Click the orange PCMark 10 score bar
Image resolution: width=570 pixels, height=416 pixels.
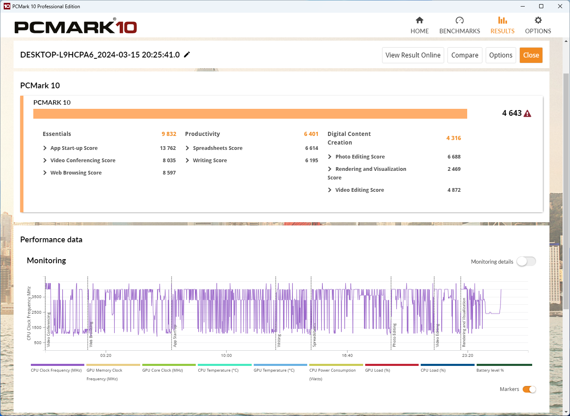click(250, 114)
